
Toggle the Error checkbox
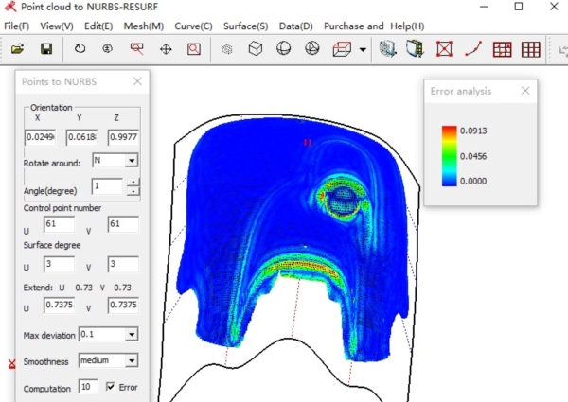click(x=112, y=387)
